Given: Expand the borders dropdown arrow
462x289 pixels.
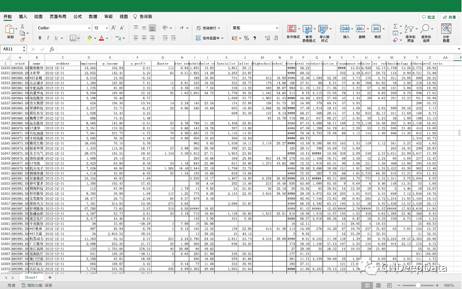Looking at the screenshot, I should pyautogui.click(x=78, y=38).
